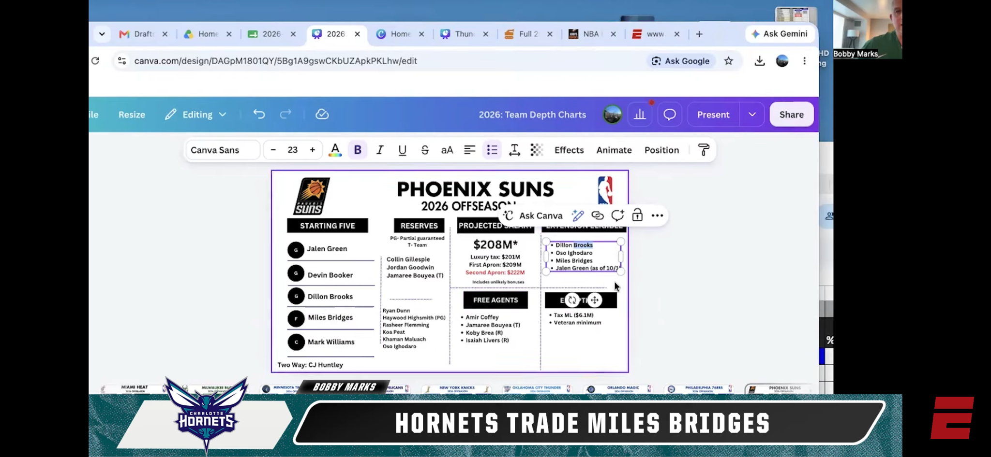Toggle underline formatting
This screenshot has height=457, width=991.
point(402,150)
